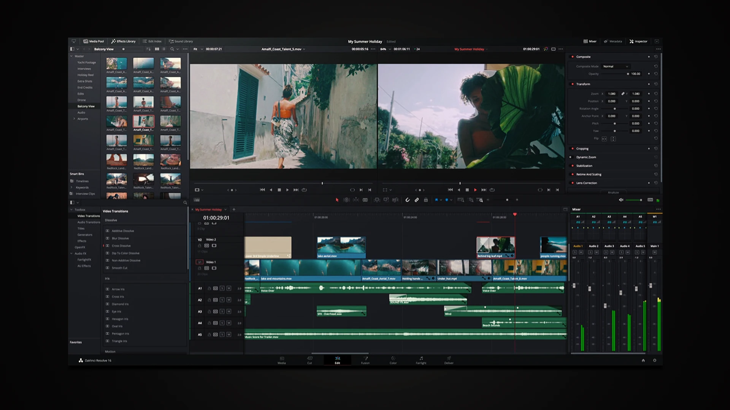The width and height of the screenshot is (730, 410).
Task: Add a blue flag to clip
Action: pyautogui.click(x=436, y=200)
